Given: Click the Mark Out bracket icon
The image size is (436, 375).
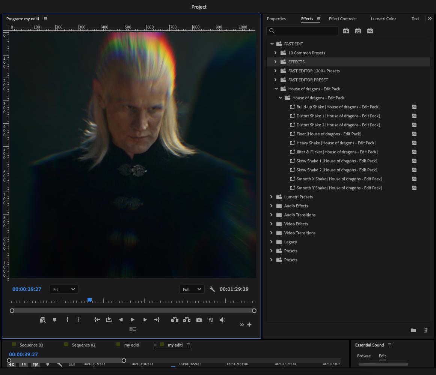Looking at the screenshot, I should click(x=78, y=320).
